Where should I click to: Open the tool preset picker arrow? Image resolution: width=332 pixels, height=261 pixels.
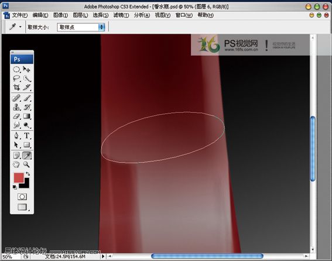20,27
